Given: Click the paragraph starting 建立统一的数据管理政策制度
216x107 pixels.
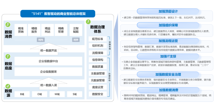Looking at the screenshot, I should [x=164, y=18].
